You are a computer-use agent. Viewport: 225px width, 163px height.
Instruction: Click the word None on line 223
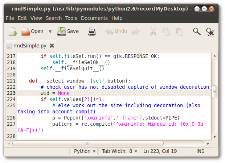click(64, 93)
